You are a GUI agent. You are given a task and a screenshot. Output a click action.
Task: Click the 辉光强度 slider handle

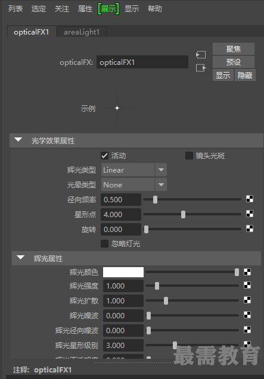pos(157,286)
